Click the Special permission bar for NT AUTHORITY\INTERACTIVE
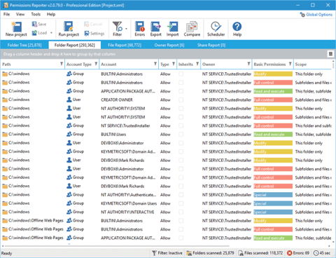This screenshot has height=258, width=336. [x=273, y=212]
